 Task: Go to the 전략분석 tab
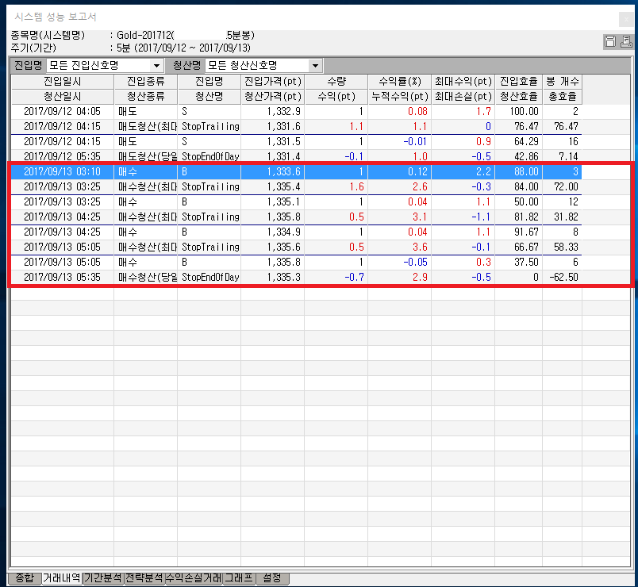click(x=144, y=578)
